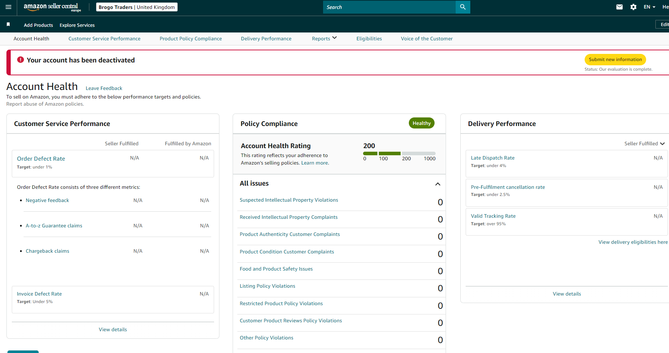Screen dimensions: 669x353
Task: Click View delivery eligibilities here
Action: click(633, 242)
